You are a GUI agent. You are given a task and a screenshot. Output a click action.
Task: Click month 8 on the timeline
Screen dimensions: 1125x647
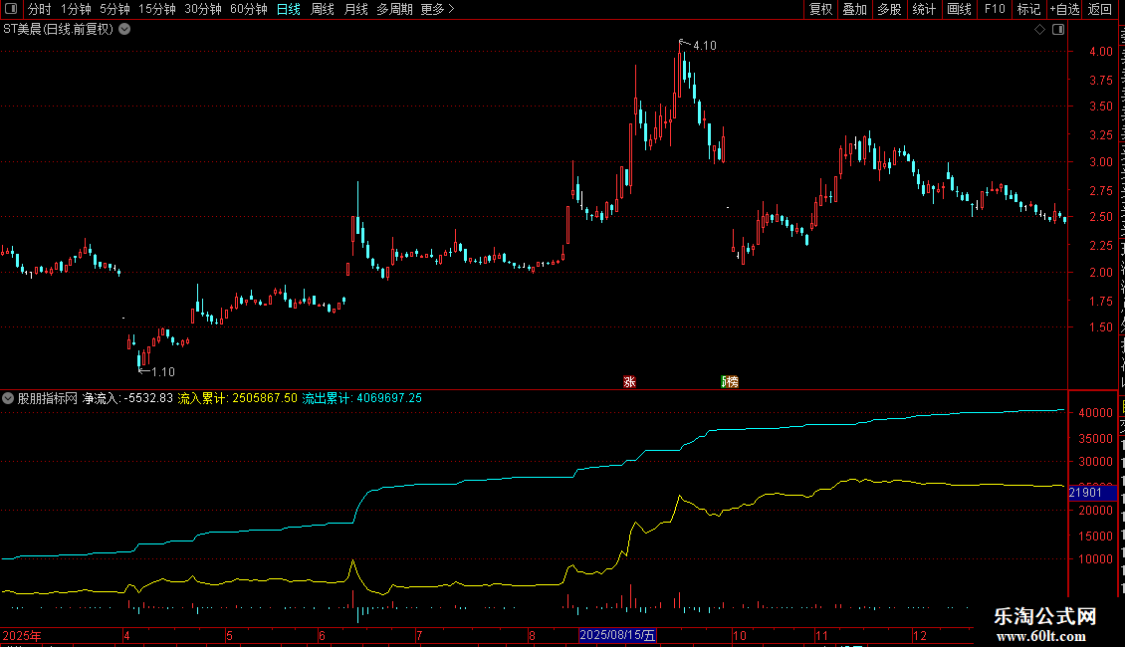click(532, 635)
